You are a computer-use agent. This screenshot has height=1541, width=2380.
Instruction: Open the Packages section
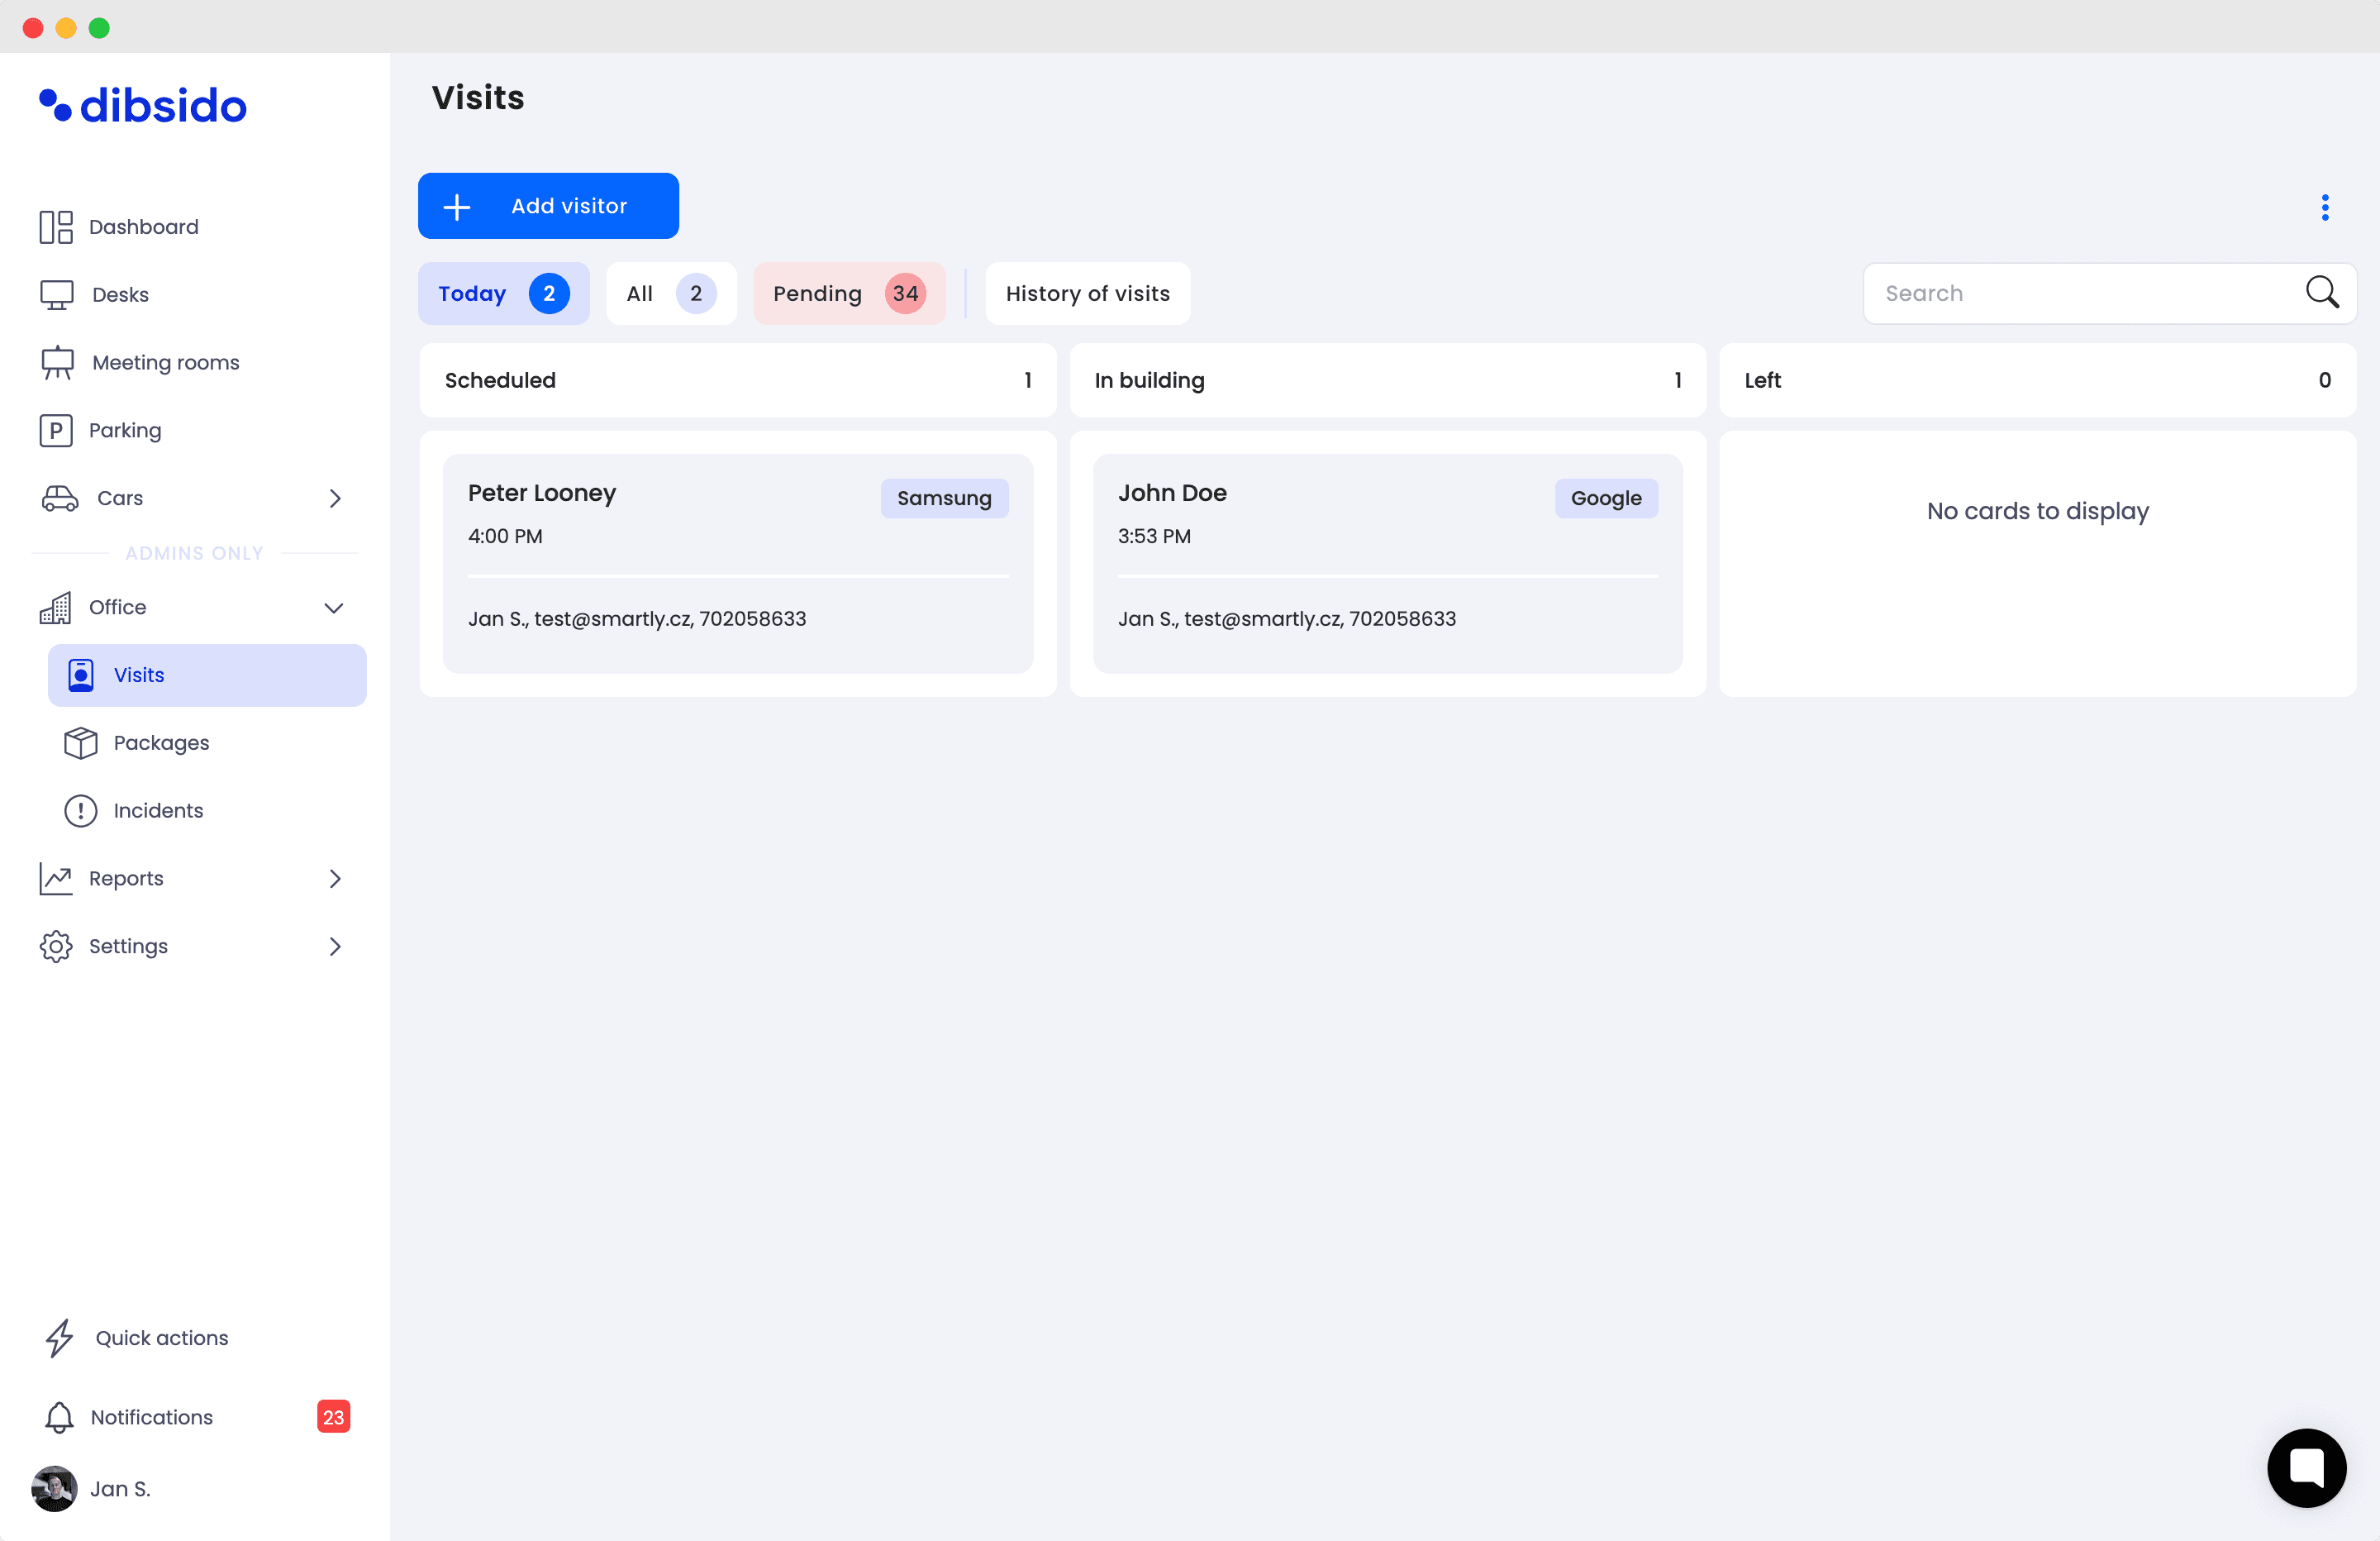162,742
